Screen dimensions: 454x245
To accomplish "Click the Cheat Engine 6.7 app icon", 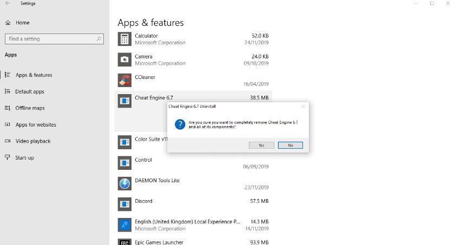I will pyautogui.click(x=124, y=101).
